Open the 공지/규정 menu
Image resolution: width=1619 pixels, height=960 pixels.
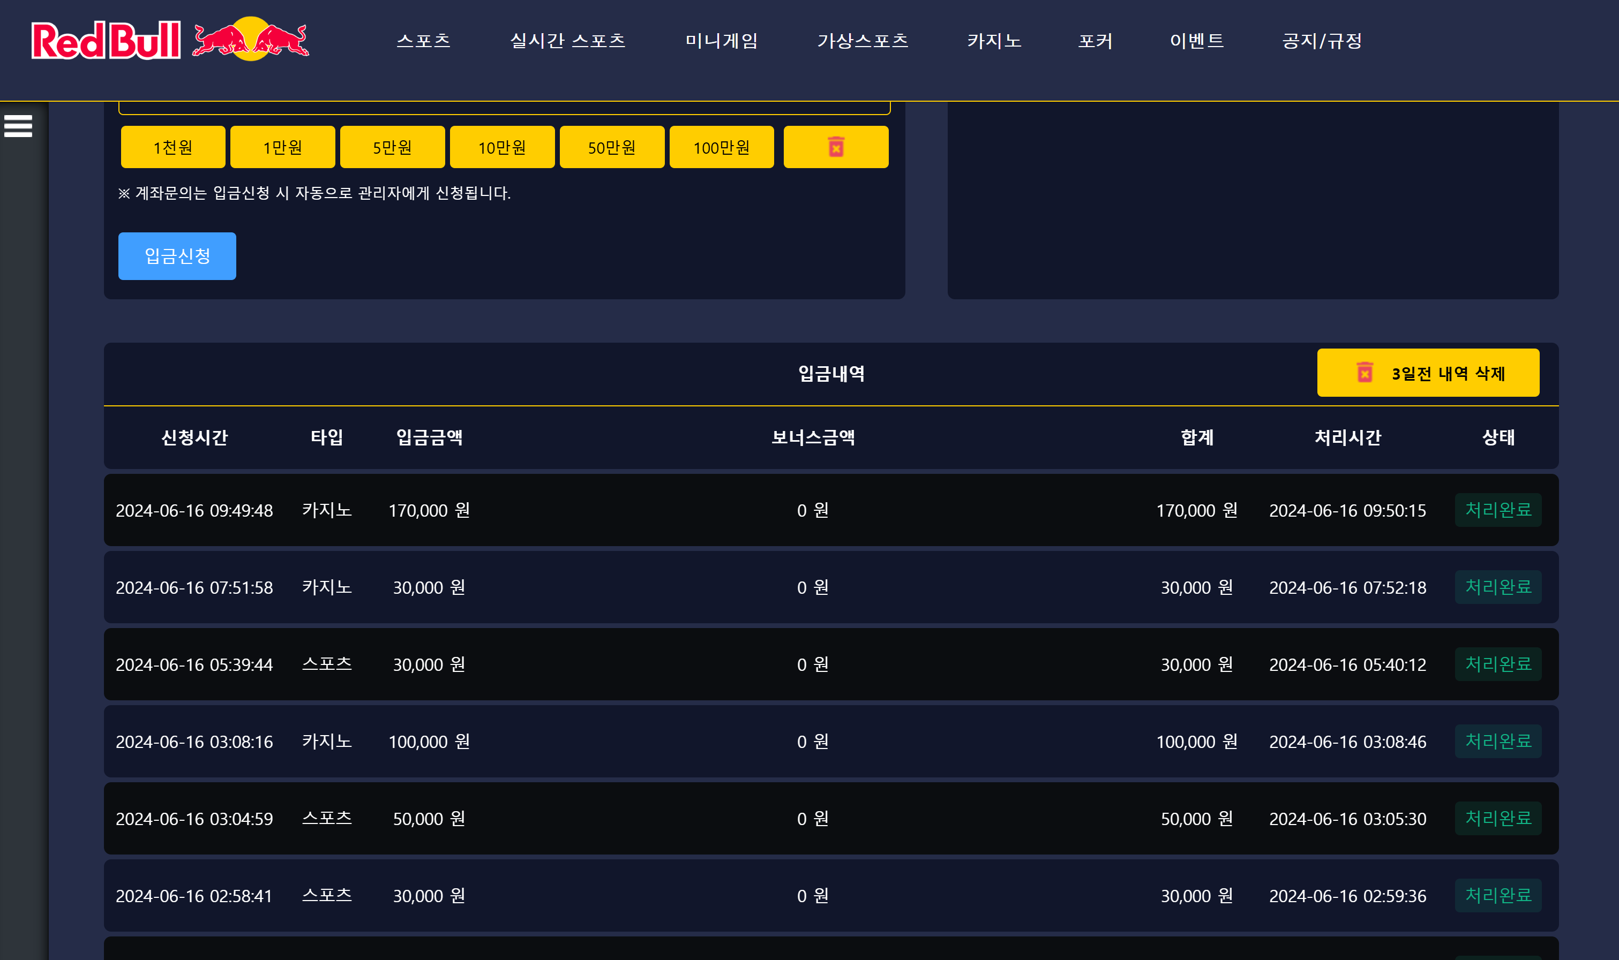(1322, 41)
